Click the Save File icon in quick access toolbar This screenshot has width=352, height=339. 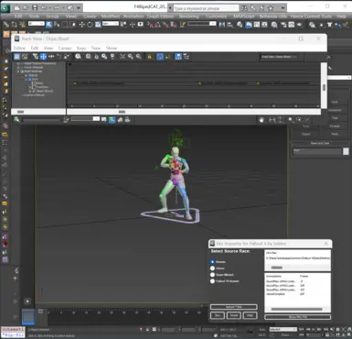click(35, 7)
